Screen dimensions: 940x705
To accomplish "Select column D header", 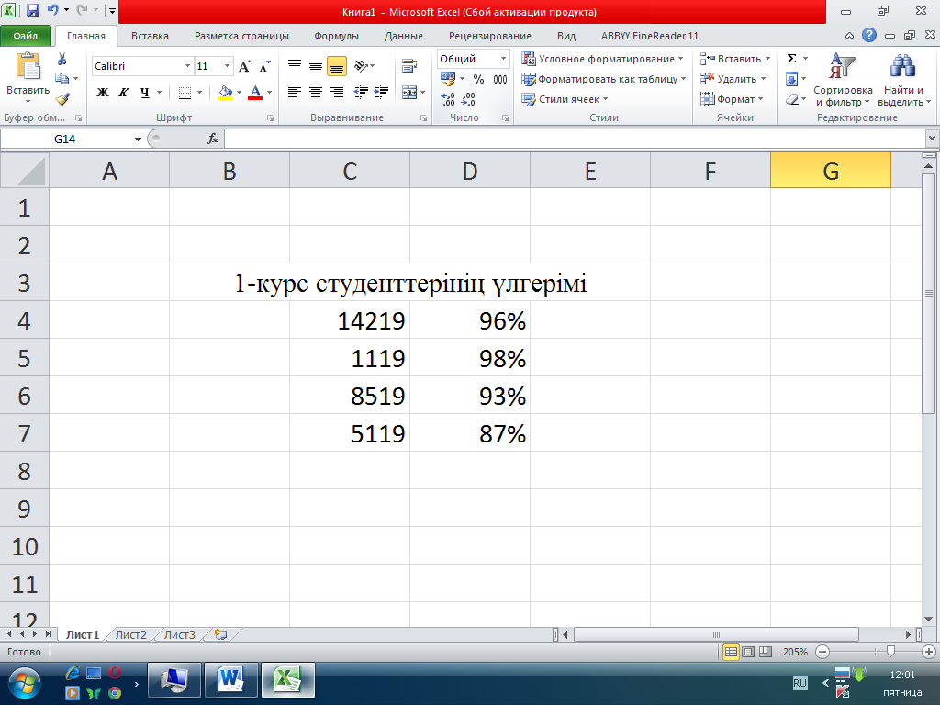I will point(470,172).
